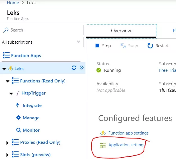
Task: Collapse the Leks function app node
Action: pos(4,69)
